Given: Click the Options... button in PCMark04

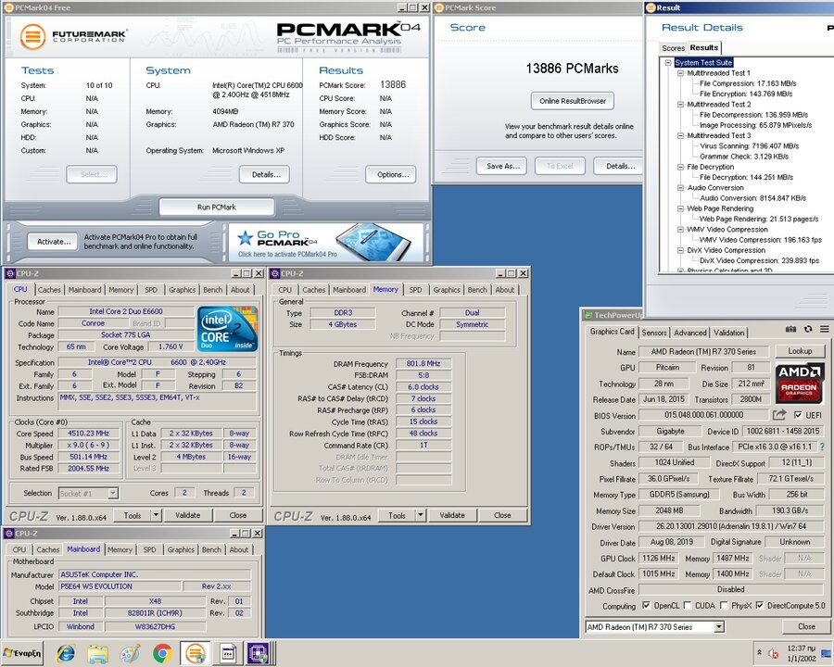Looking at the screenshot, I should 390,174.
